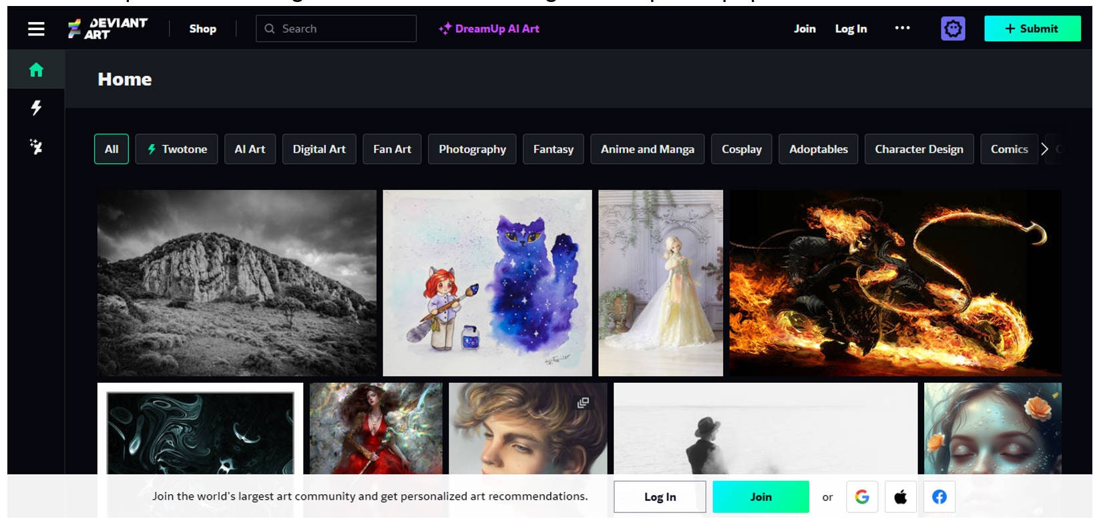Open the man with hat misty photo
The height and width of the screenshot is (519, 1093).
[766, 429]
